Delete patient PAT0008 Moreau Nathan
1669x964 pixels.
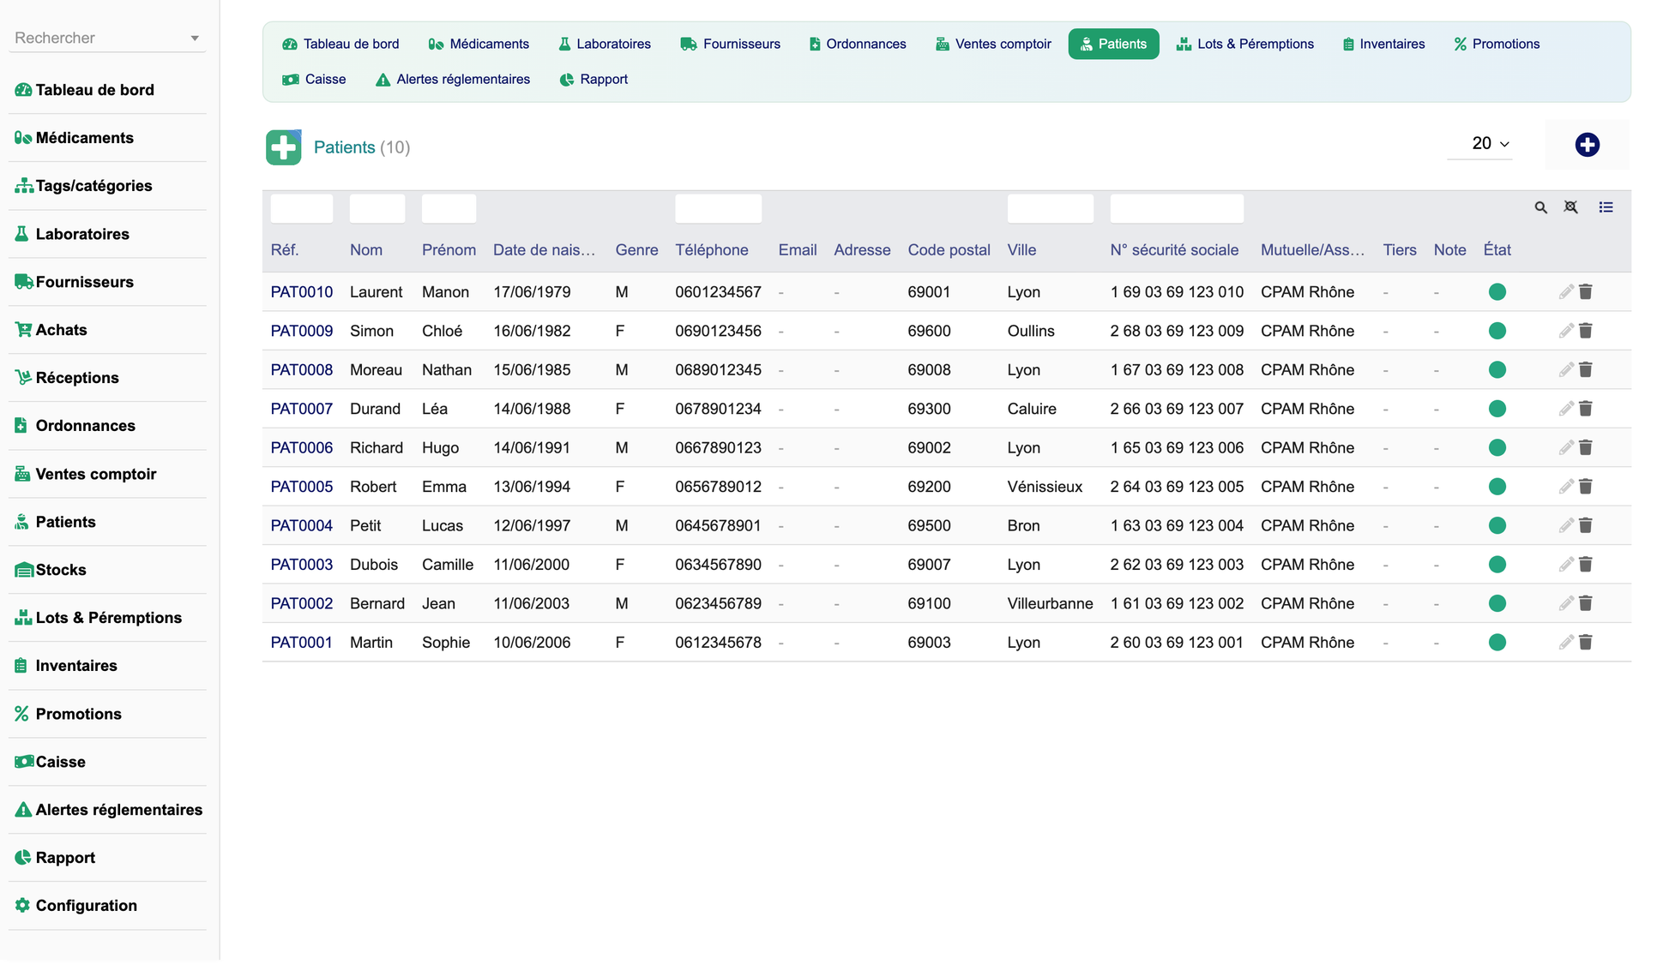[1586, 370]
